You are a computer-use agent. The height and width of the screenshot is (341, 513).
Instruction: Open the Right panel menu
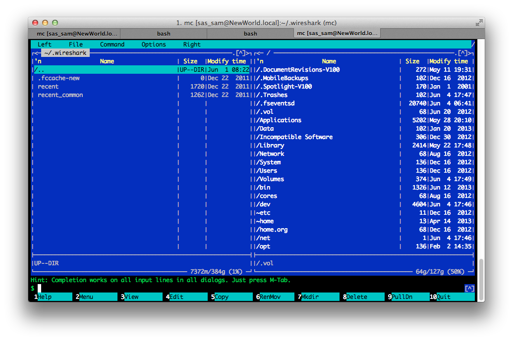tap(192, 45)
